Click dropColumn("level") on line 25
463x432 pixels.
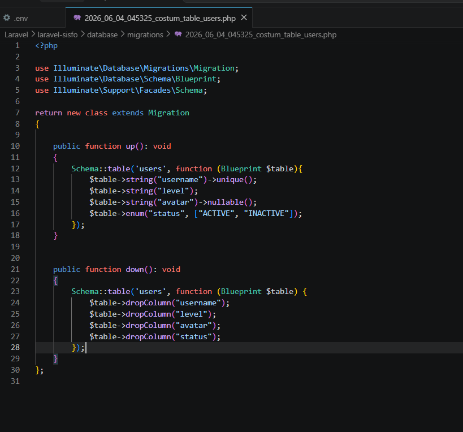(168, 314)
